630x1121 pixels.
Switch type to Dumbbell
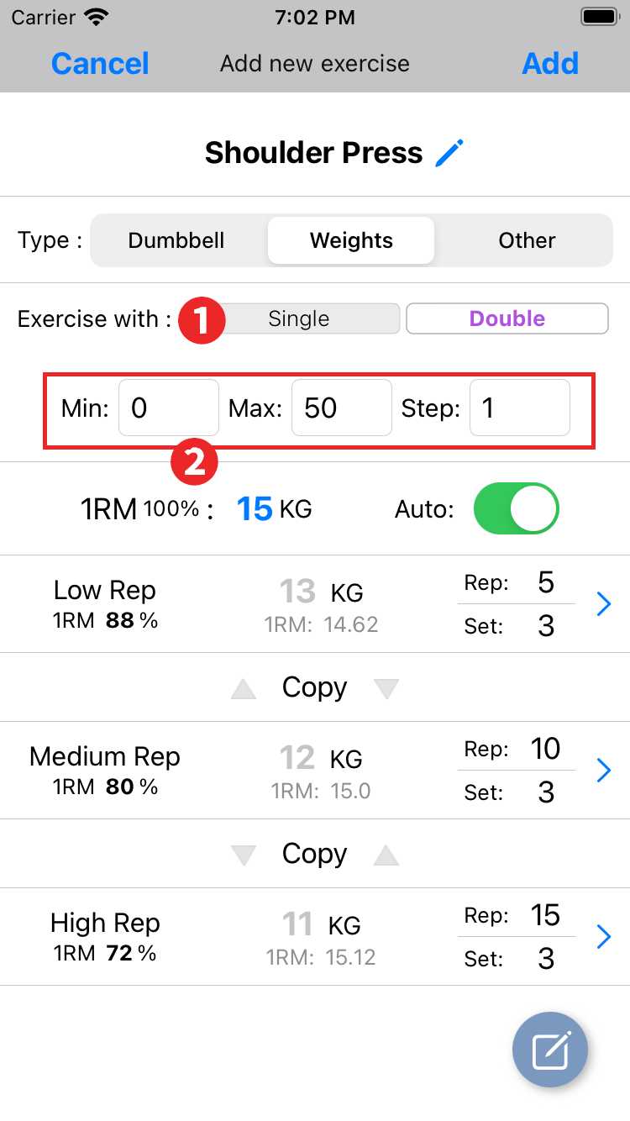click(176, 241)
